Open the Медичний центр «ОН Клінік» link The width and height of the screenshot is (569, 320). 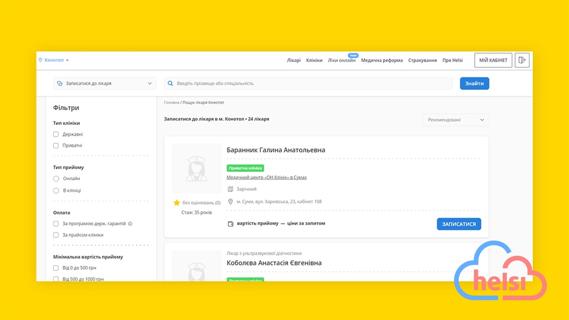(267, 178)
